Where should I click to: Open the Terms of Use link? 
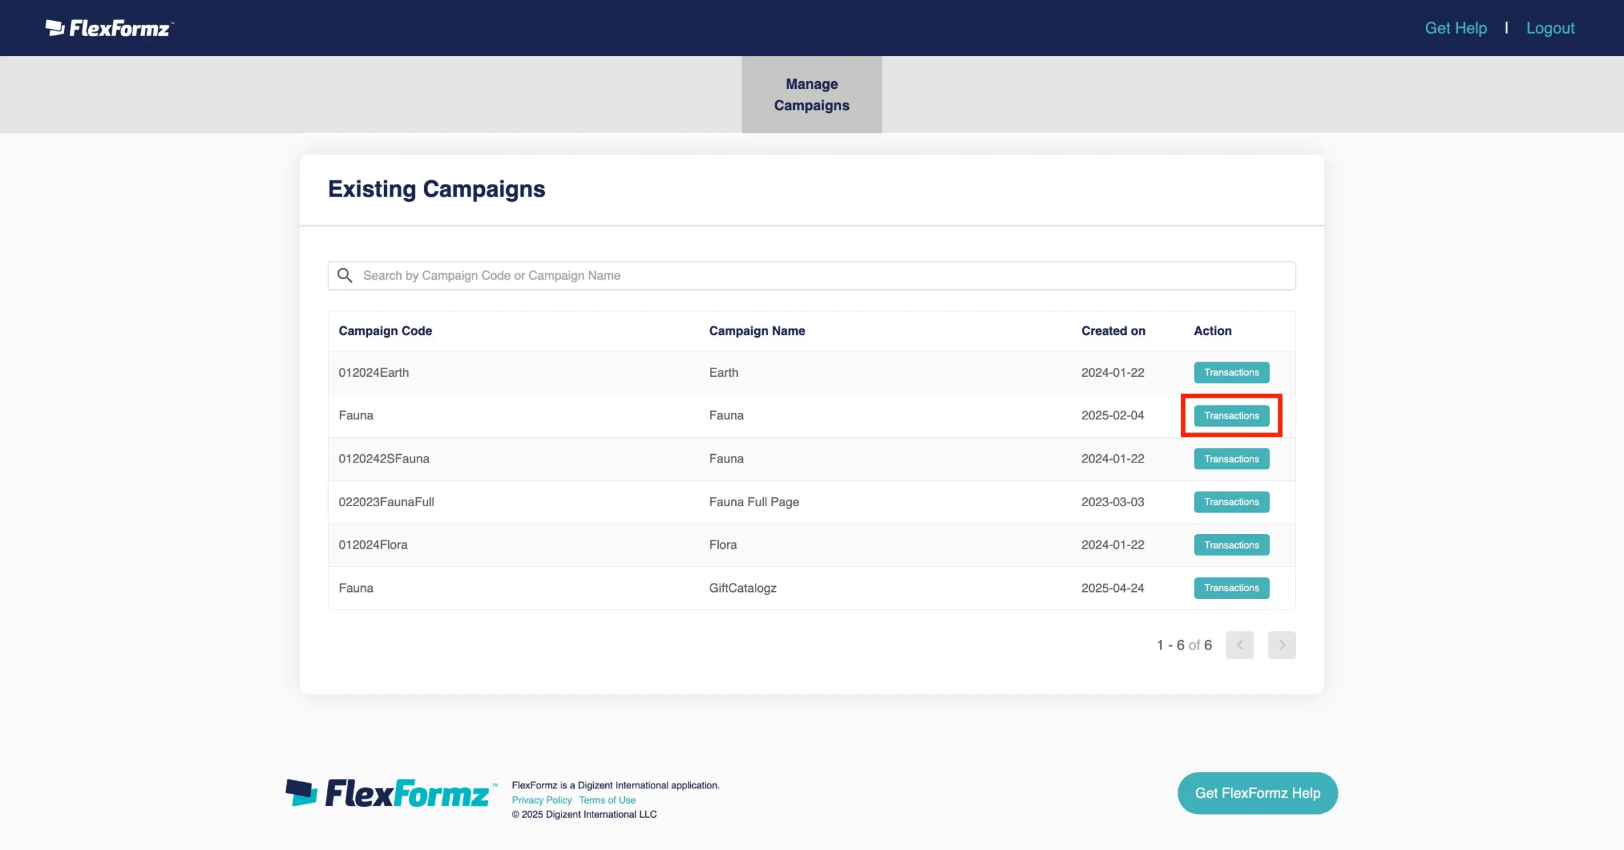click(607, 800)
